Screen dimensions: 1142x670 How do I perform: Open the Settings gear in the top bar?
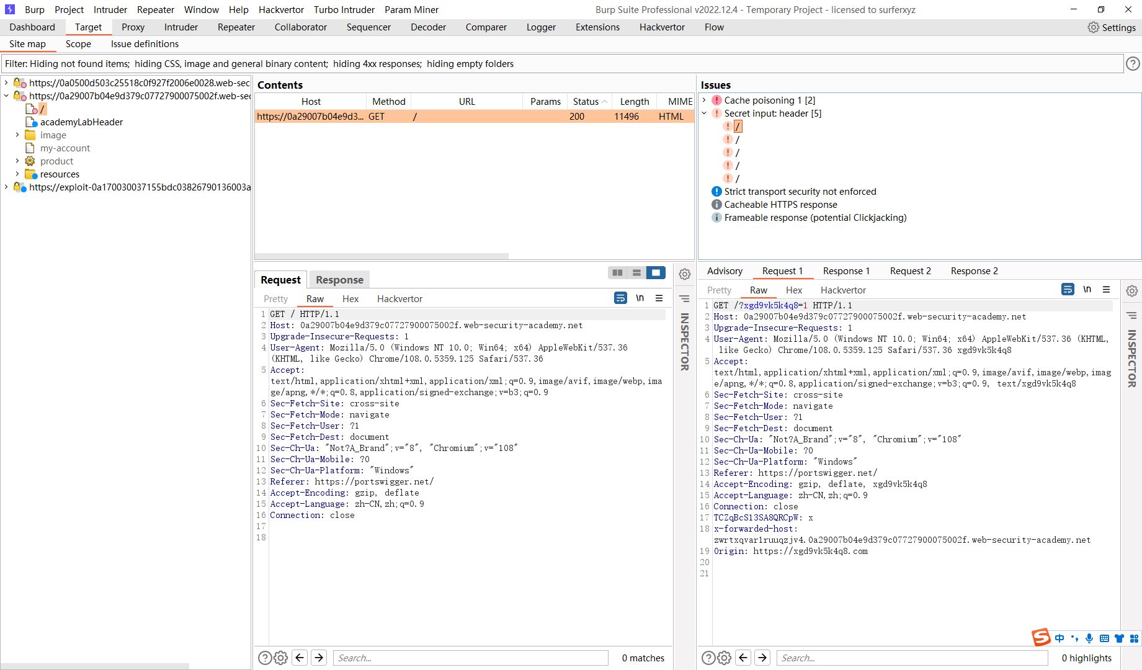point(1112,27)
